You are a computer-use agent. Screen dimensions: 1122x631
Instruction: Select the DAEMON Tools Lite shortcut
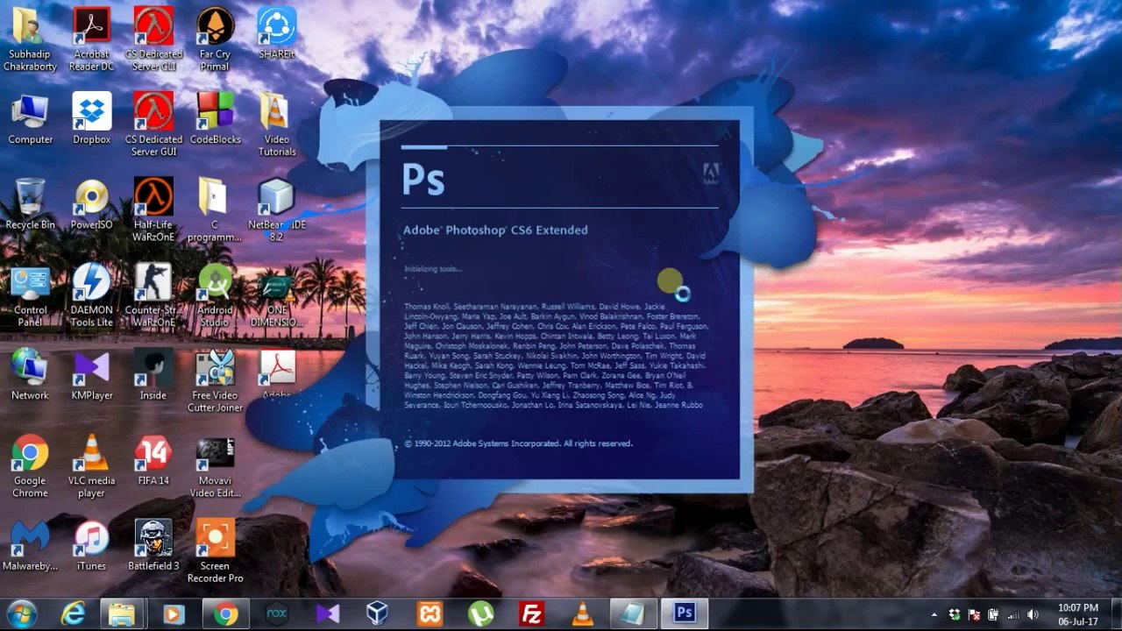pos(92,295)
